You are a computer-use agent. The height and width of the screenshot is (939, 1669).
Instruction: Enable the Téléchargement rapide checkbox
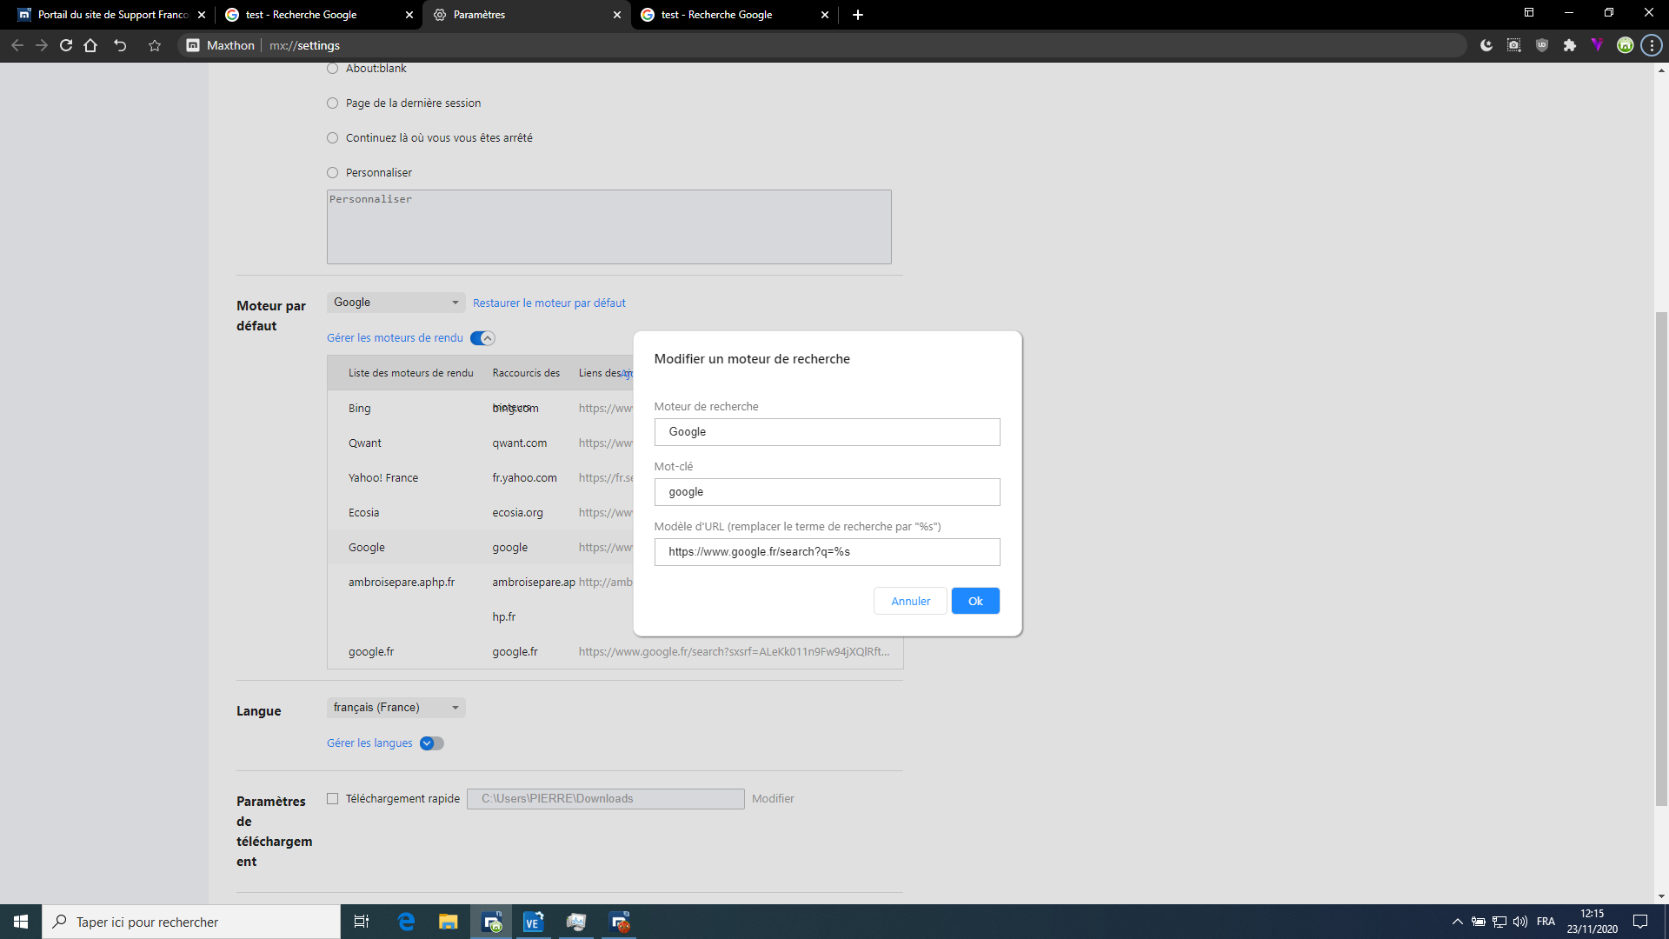[x=332, y=799]
